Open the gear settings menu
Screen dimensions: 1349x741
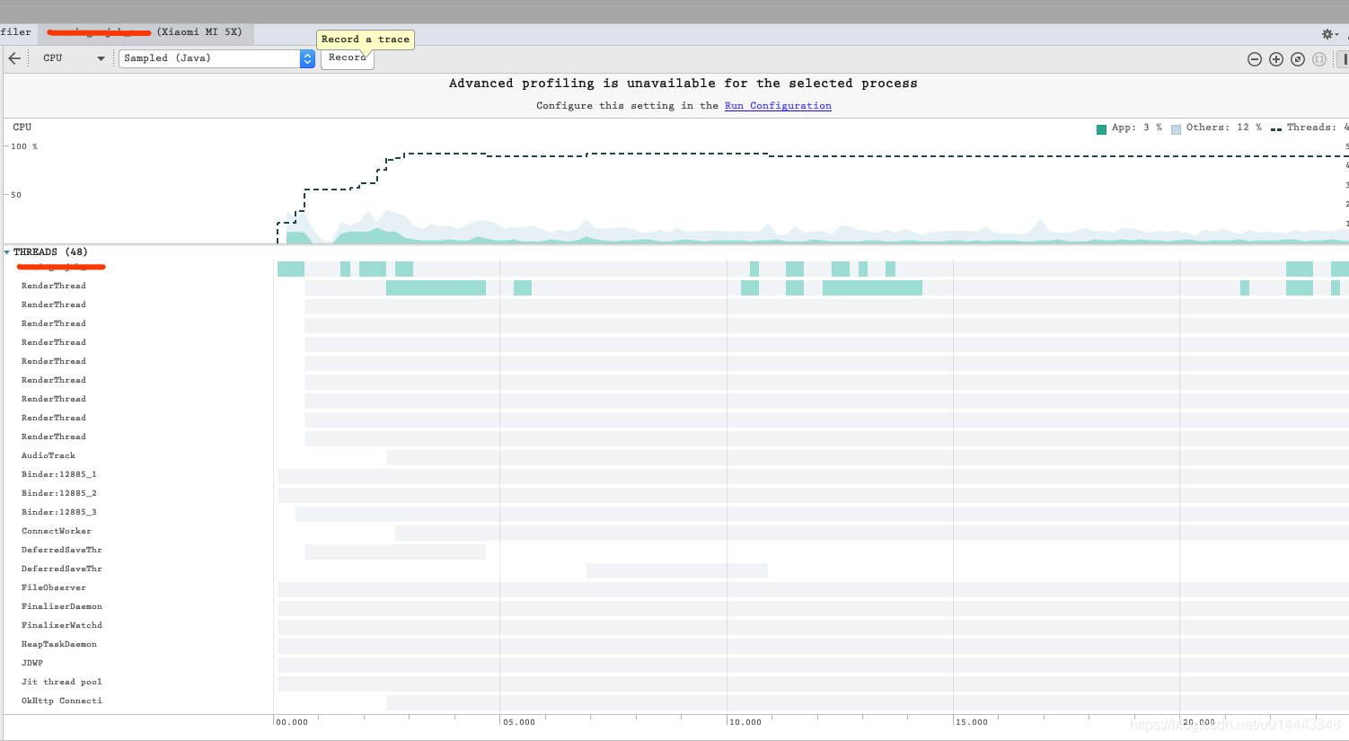coord(1329,34)
